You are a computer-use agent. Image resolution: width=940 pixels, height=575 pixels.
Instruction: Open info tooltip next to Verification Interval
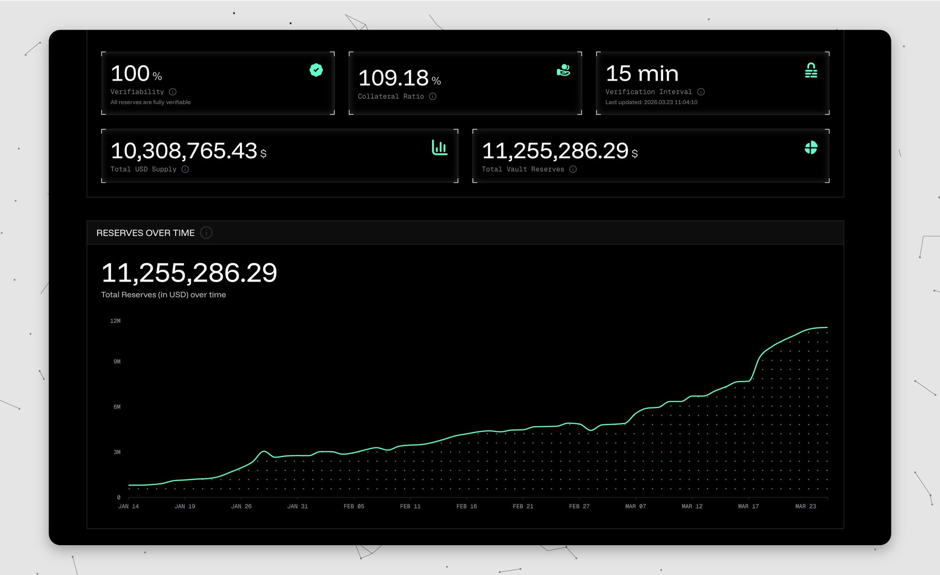(700, 92)
